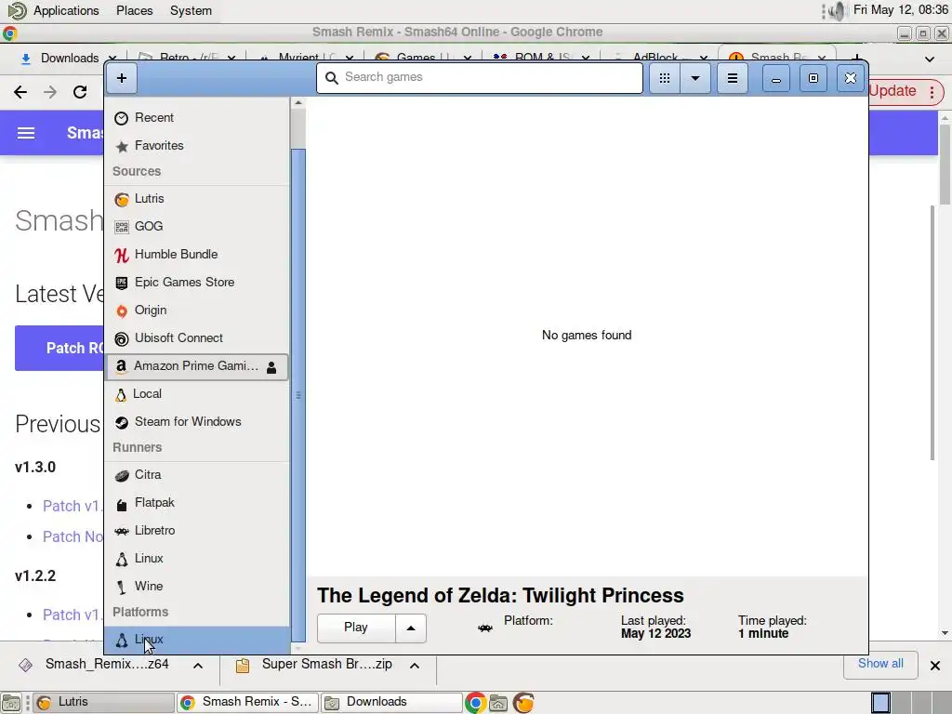Click the show desktop icon in taskbar

tap(11, 703)
